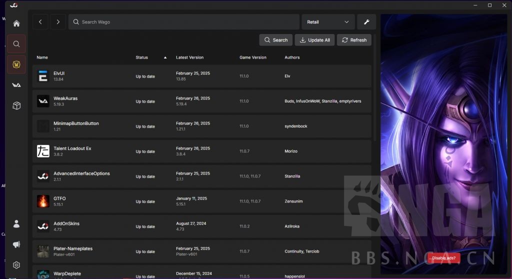
Task: Sort addons by the Status column
Action: [x=142, y=57]
